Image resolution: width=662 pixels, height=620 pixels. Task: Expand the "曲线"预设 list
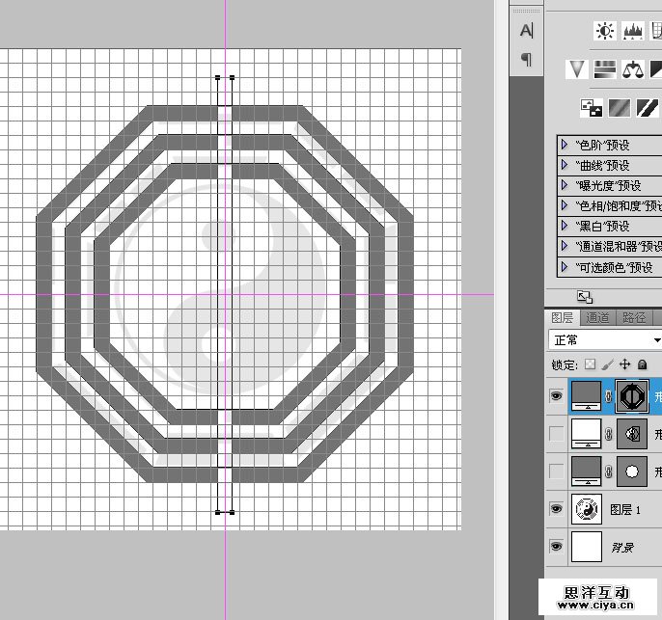[x=564, y=165]
